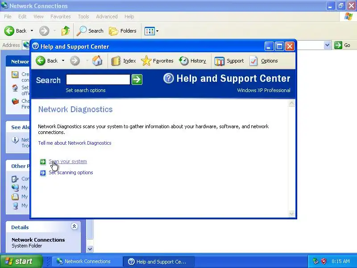357x268 pixels.
Task: Maximize the Help and Support Center window
Action: click(279, 46)
